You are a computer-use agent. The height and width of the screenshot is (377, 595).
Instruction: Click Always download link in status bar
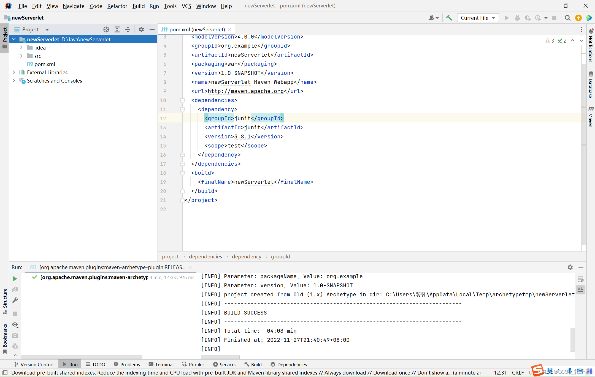[345, 373]
